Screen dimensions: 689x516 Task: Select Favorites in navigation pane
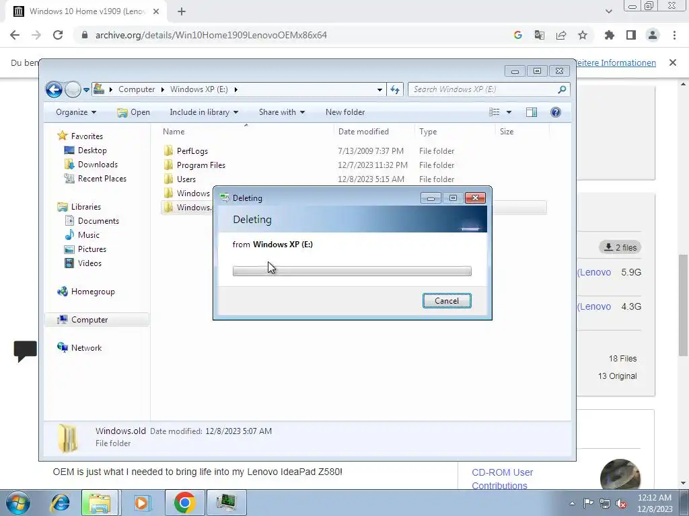pyautogui.click(x=80, y=136)
